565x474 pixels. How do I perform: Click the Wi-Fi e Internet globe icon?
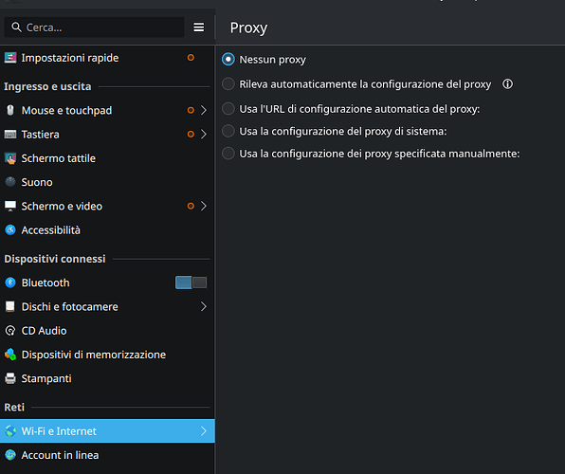click(10, 431)
